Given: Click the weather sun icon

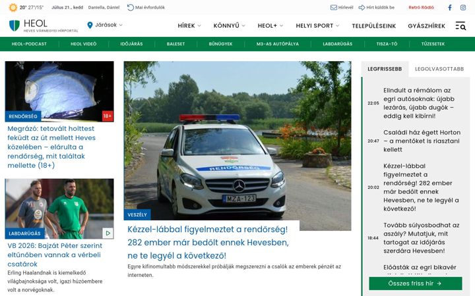Looking at the screenshot, I should (x=13, y=7).
